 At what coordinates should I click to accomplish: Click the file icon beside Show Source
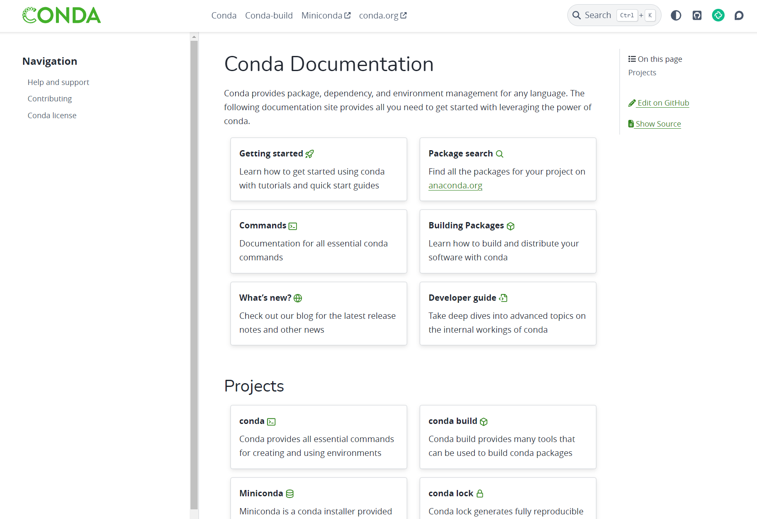631,124
